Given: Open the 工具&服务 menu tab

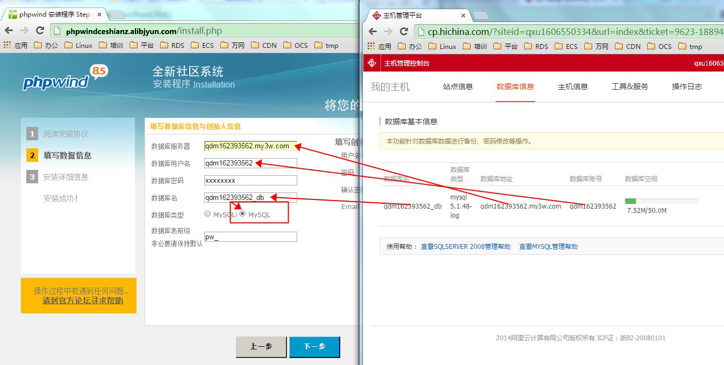Looking at the screenshot, I should pos(629,87).
